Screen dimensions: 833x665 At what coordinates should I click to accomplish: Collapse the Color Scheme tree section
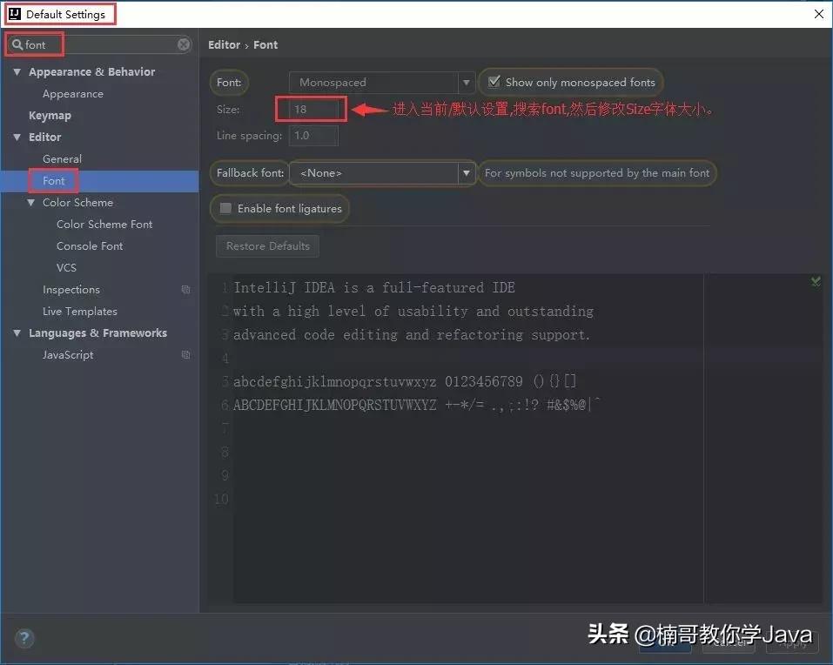coord(30,202)
